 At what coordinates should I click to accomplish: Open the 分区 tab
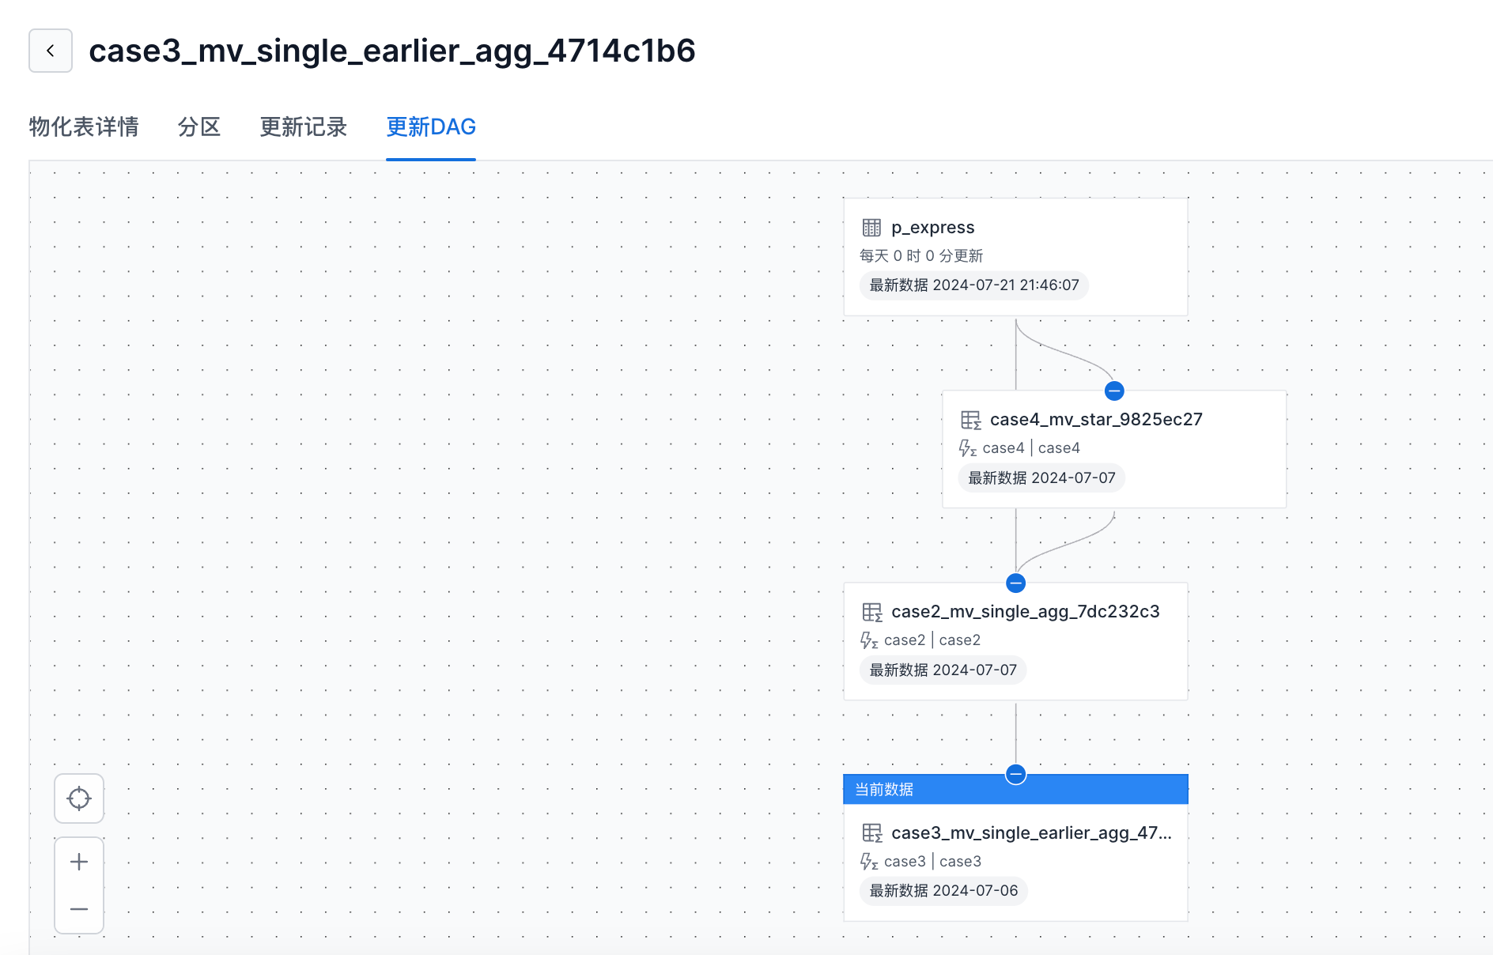(199, 126)
